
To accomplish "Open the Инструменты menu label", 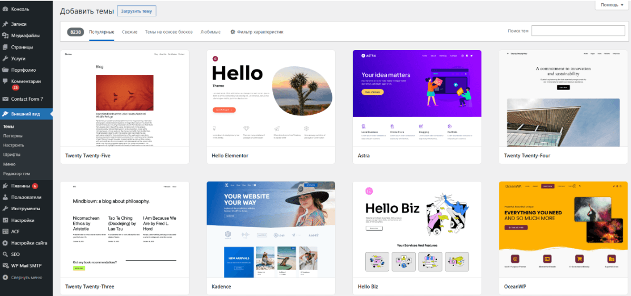I will click(x=26, y=209).
